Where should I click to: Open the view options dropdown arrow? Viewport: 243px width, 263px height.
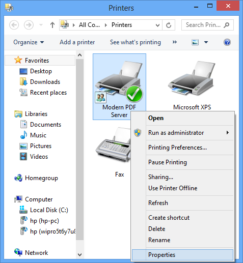coord(206,42)
